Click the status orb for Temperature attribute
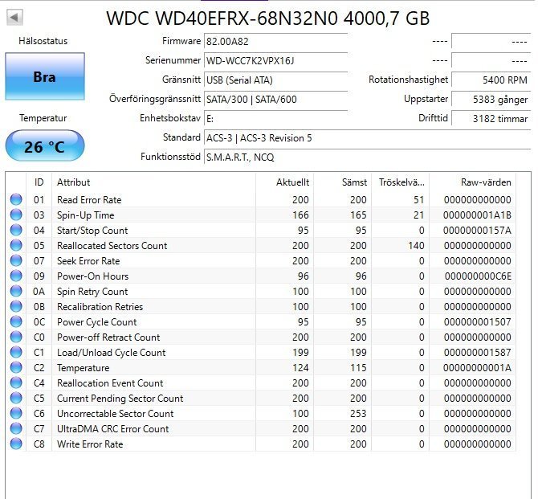 pos(16,367)
